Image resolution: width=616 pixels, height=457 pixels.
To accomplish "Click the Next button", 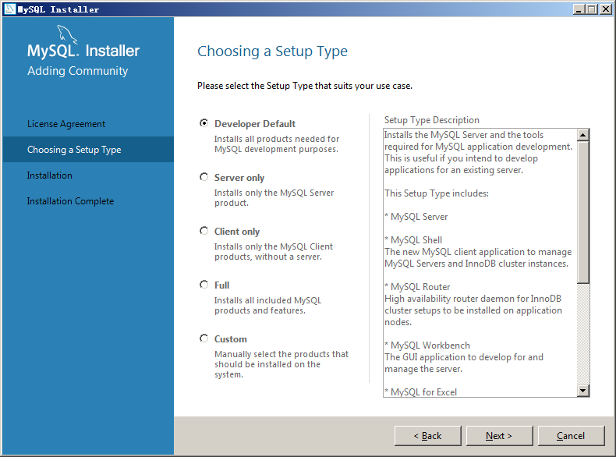I will [x=499, y=436].
